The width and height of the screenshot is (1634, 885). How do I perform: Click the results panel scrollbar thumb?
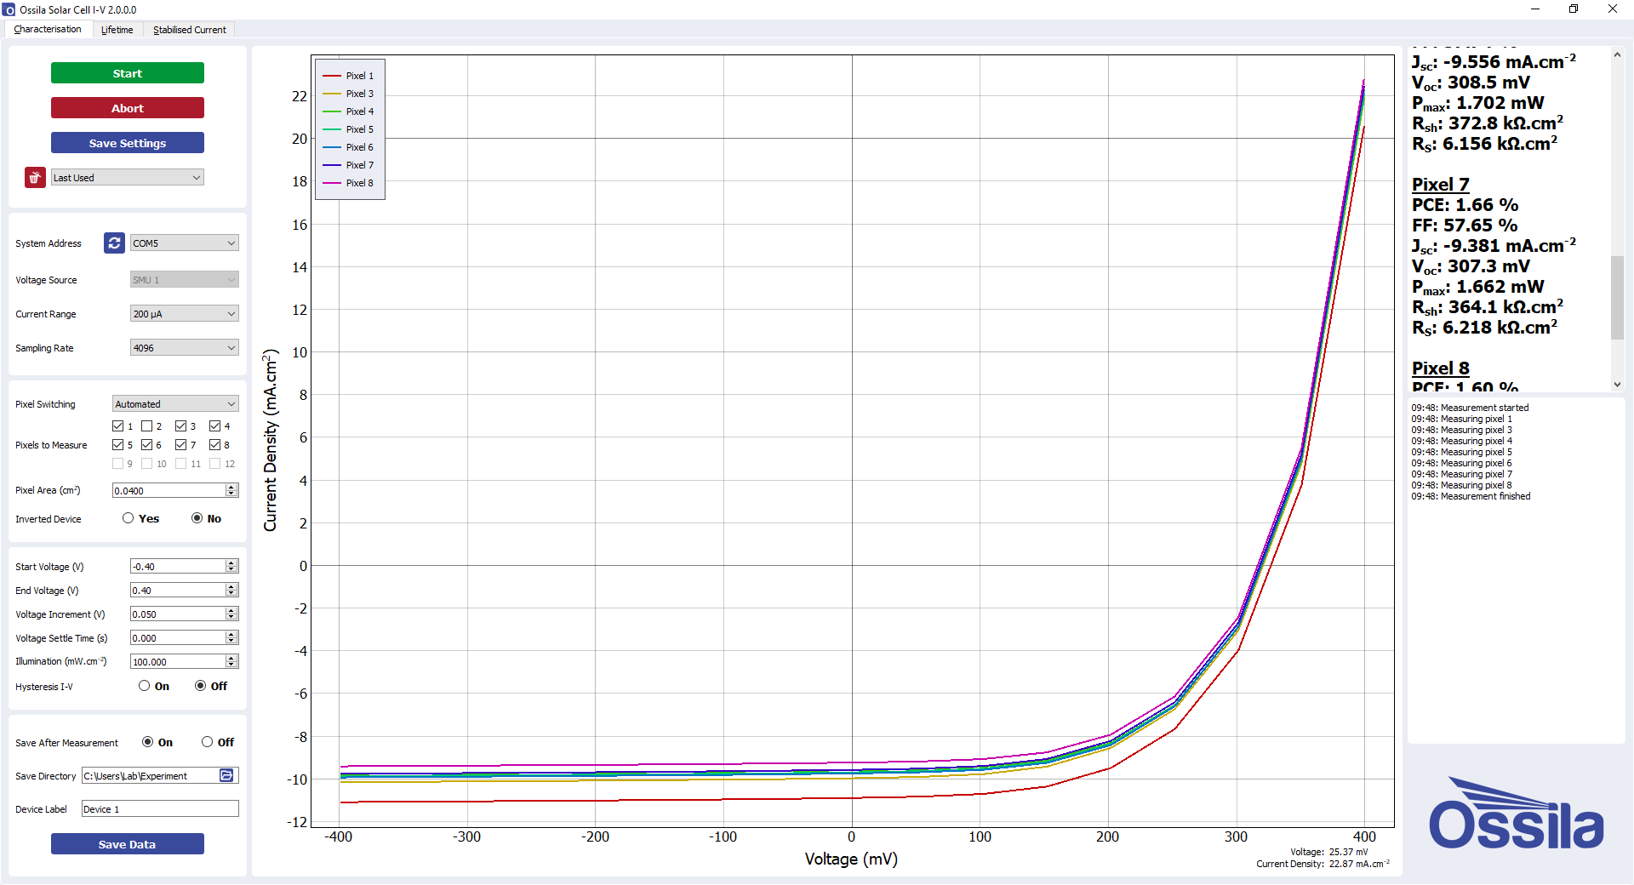tap(1617, 297)
